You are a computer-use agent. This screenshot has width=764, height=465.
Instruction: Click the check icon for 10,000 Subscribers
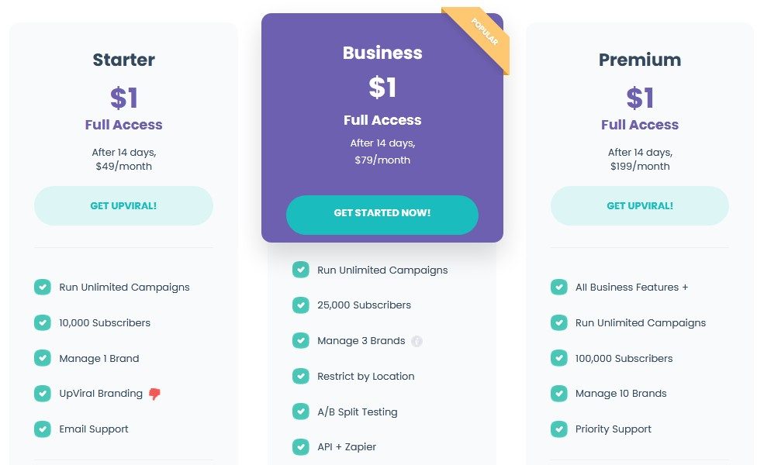[43, 322]
